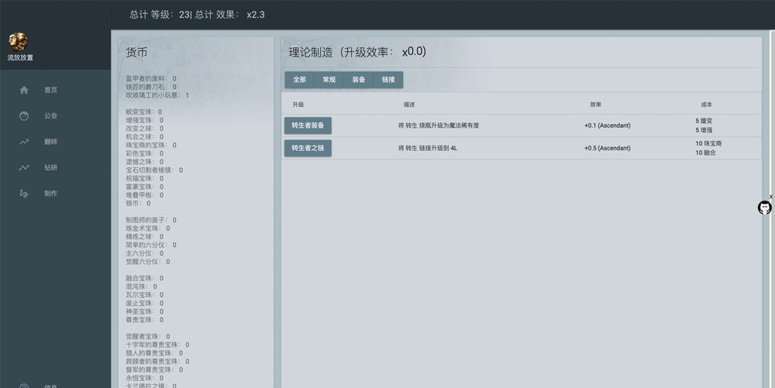The image size is (775, 388).
Task: Click the 混沌珠 currency row
Action: click(x=141, y=287)
